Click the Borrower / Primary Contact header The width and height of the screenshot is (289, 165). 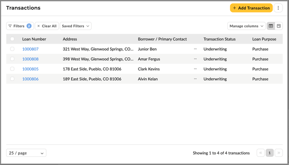point(162,39)
